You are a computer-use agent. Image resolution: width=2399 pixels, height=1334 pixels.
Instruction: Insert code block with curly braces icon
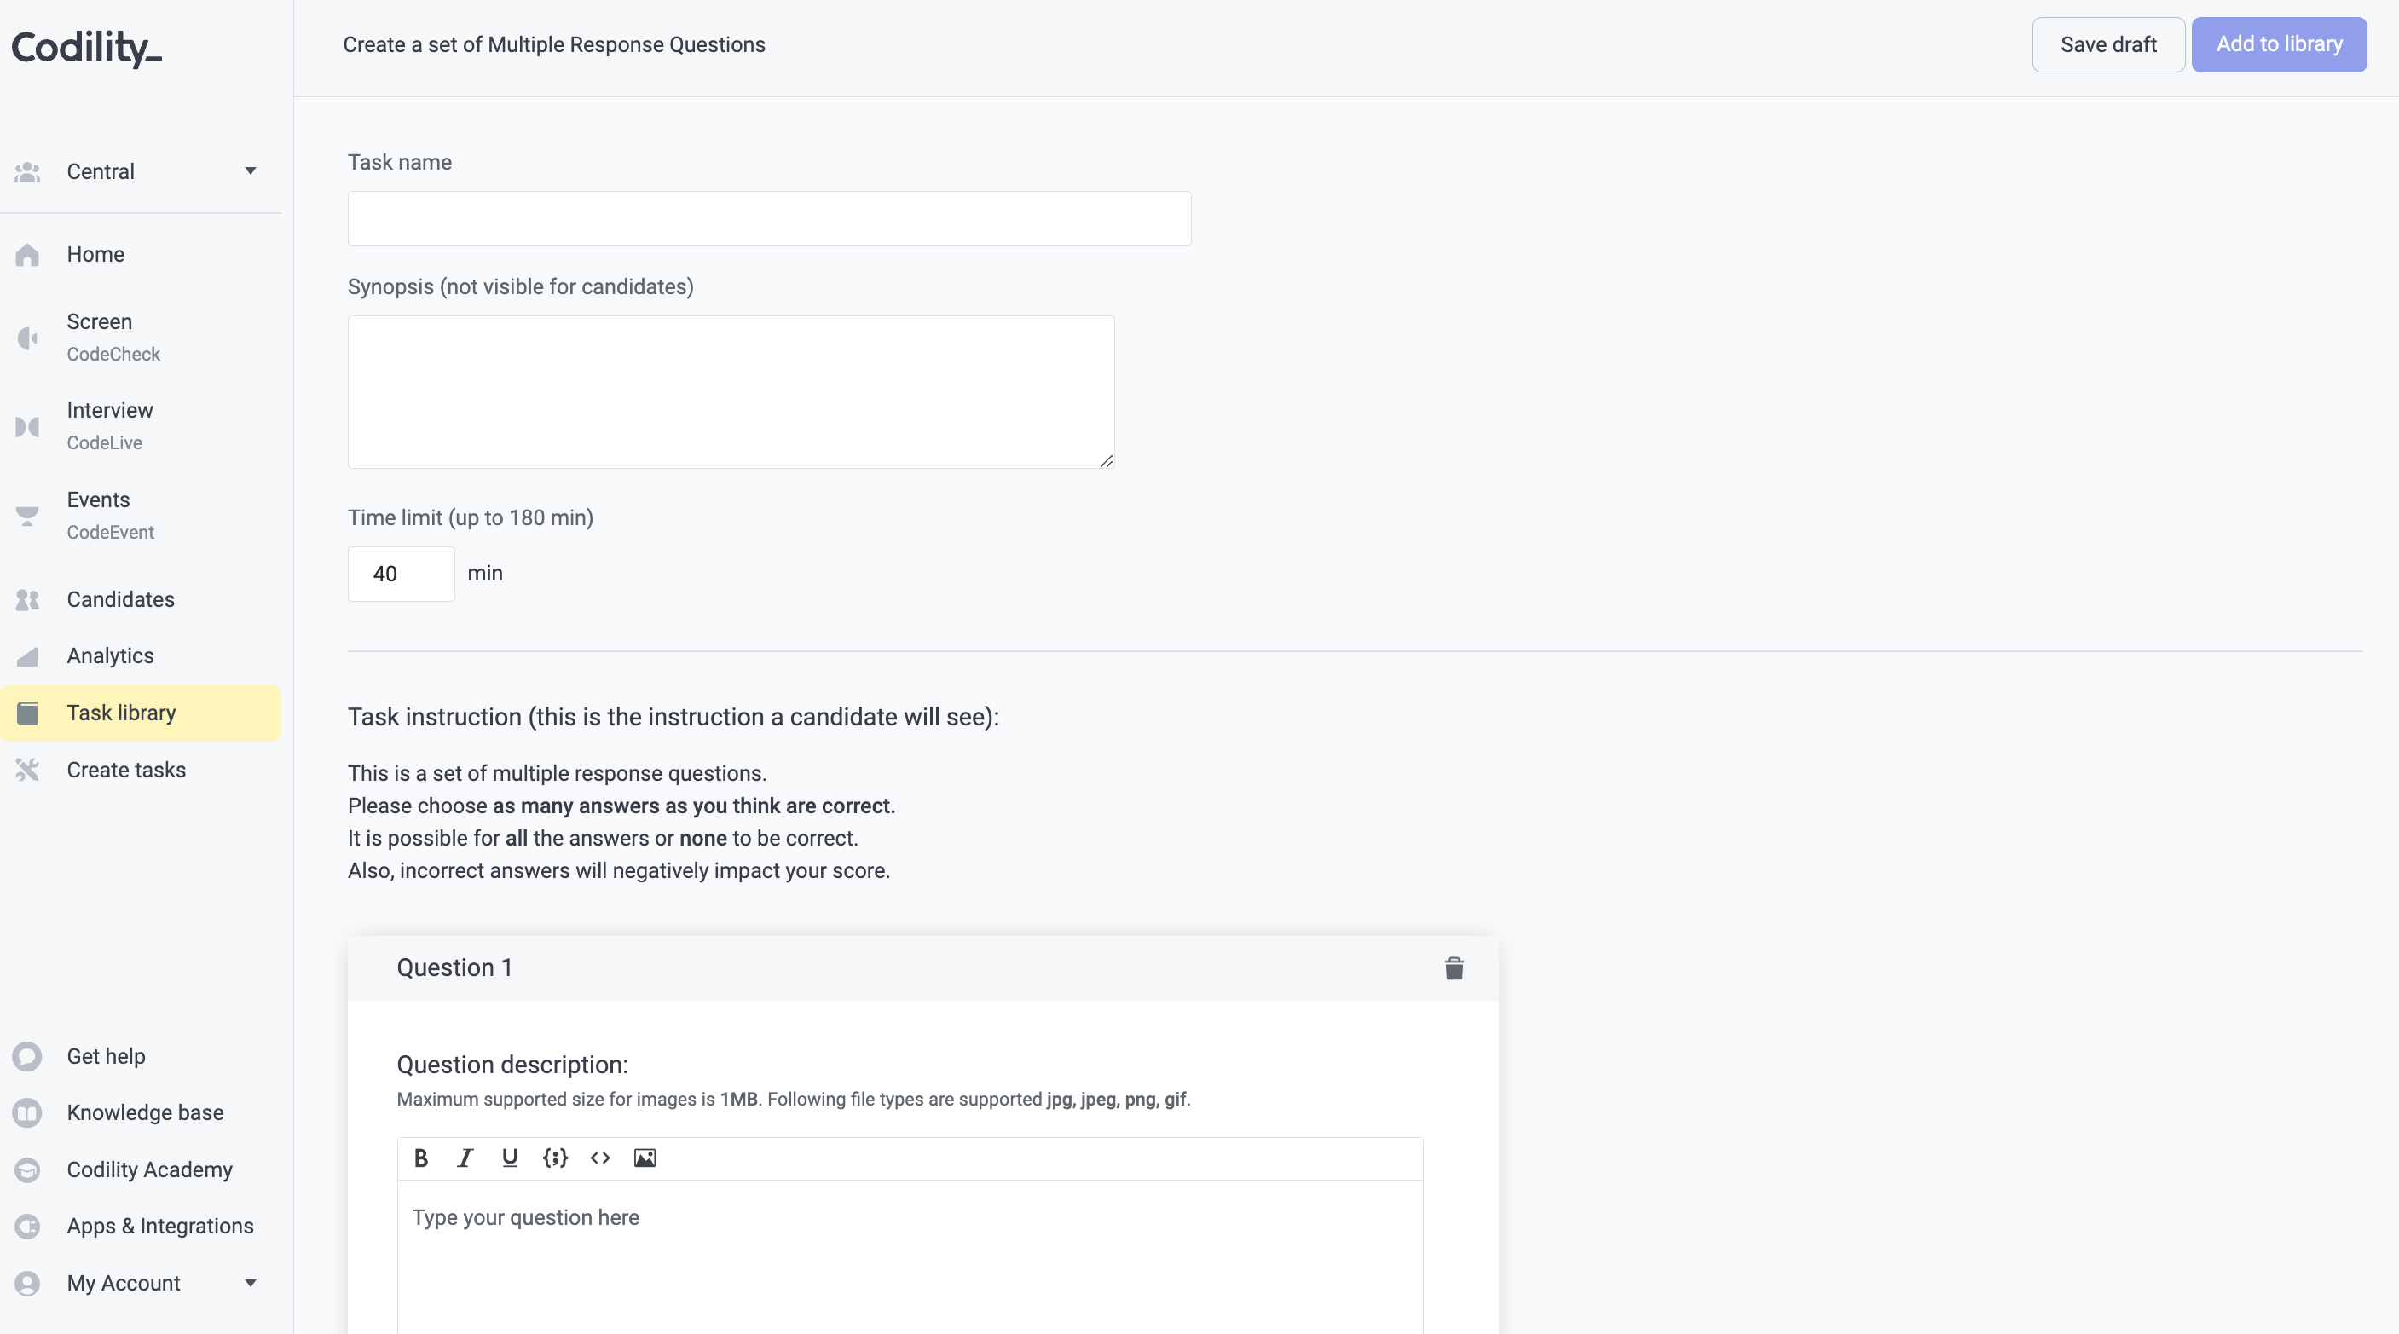pyautogui.click(x=555, y=1158)
